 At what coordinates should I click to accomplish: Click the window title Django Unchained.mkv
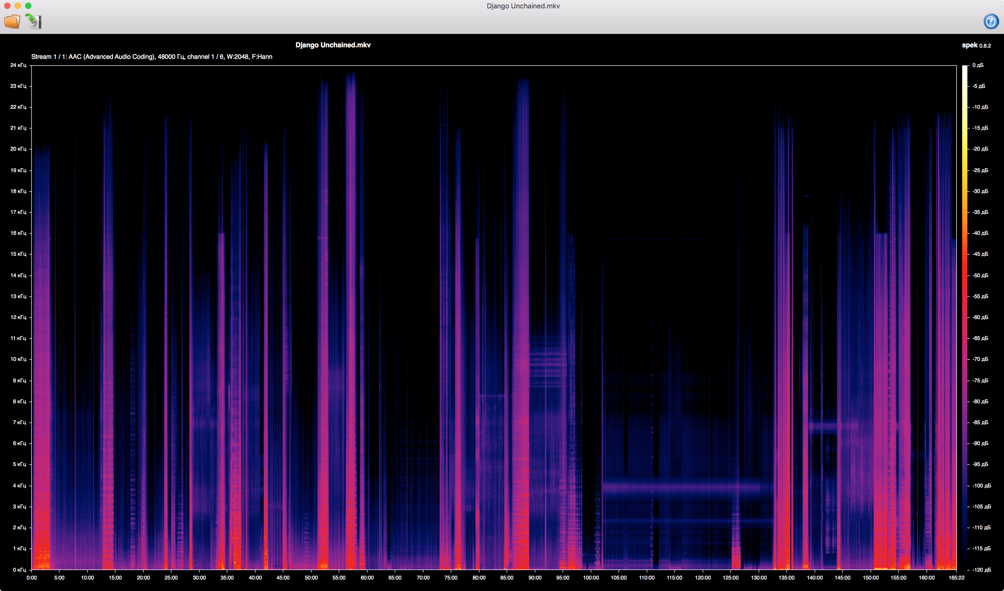523,6
